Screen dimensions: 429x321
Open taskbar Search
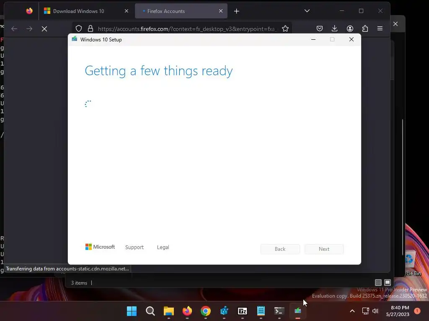click(x=150, y=311)
